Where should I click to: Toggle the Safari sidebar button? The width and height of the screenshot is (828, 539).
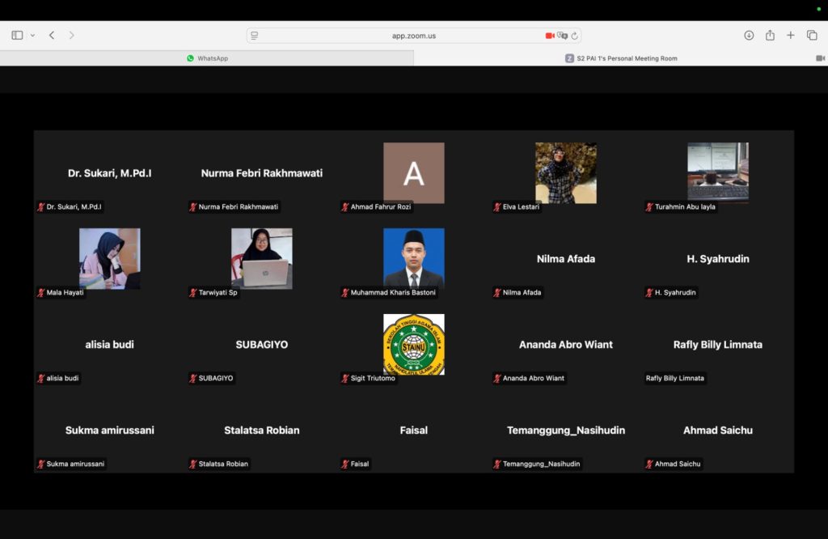pyautogui.click(x=17, y=36)
